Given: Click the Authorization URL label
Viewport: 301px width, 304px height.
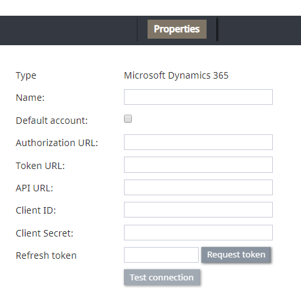Looking at the screenshot, I should pyautogui.click(x=57, y=143).
